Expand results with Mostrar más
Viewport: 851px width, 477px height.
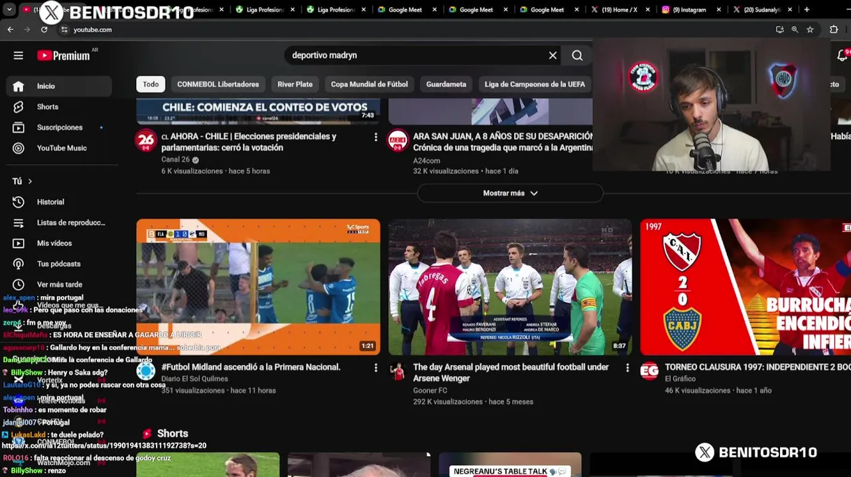coord(510,193)
